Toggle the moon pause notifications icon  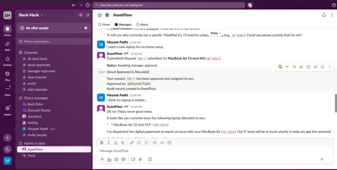click(8, 149)
